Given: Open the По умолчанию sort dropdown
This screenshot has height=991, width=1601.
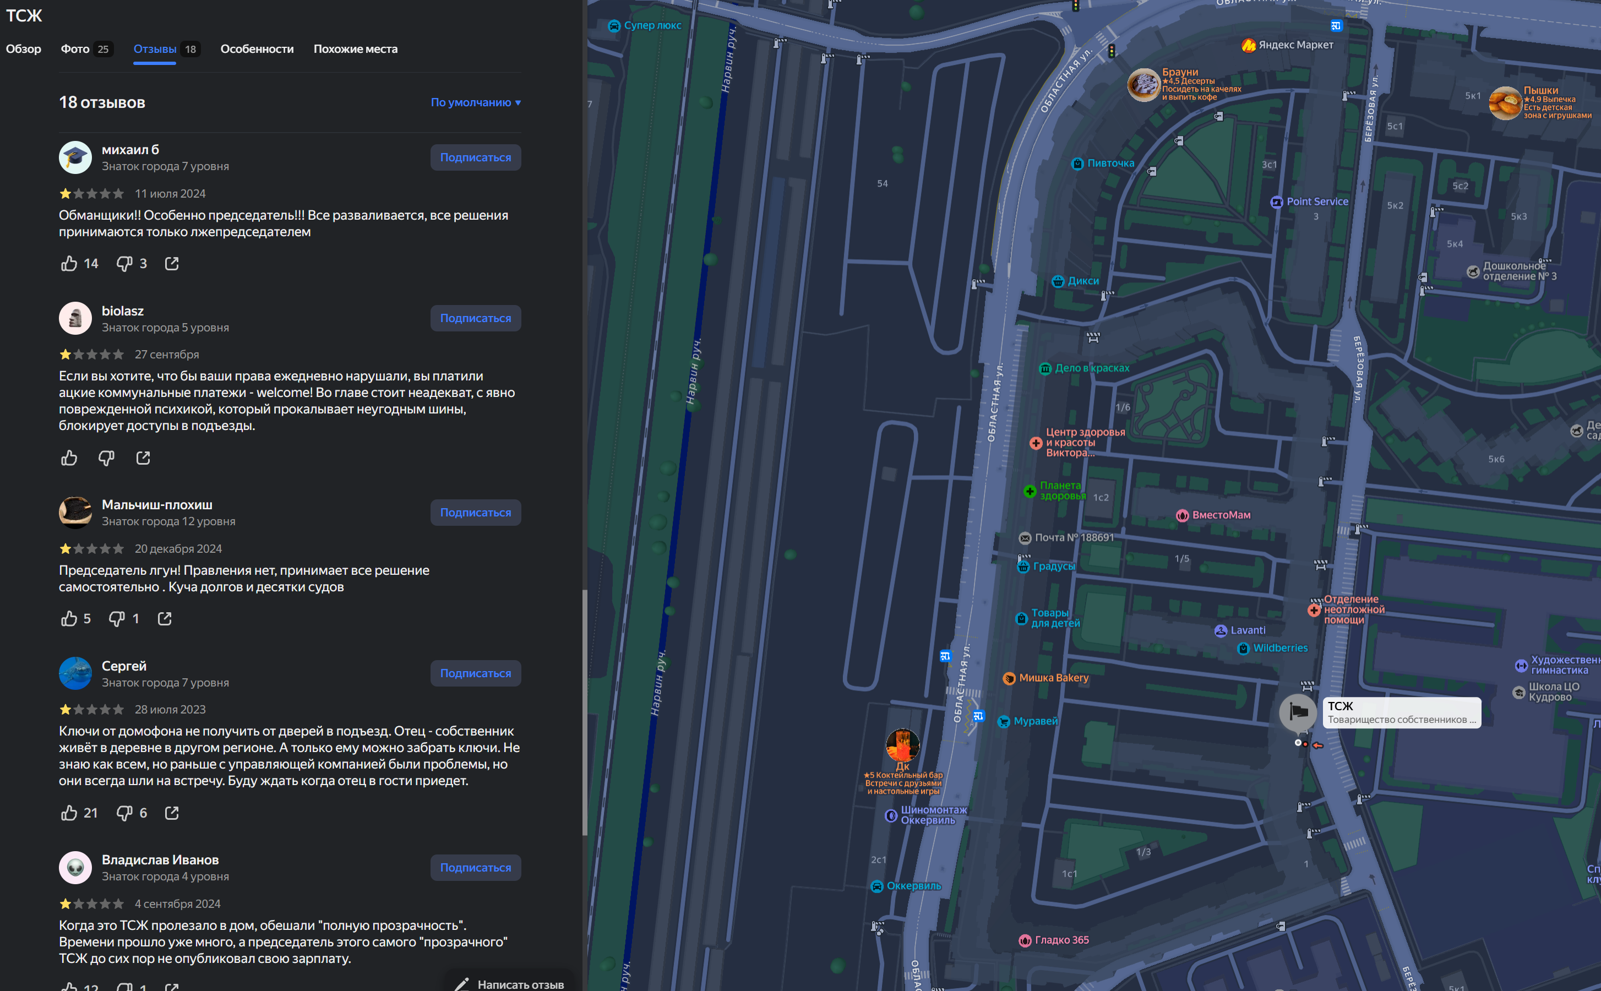Looking at the screenshot, I should (475, 102).
